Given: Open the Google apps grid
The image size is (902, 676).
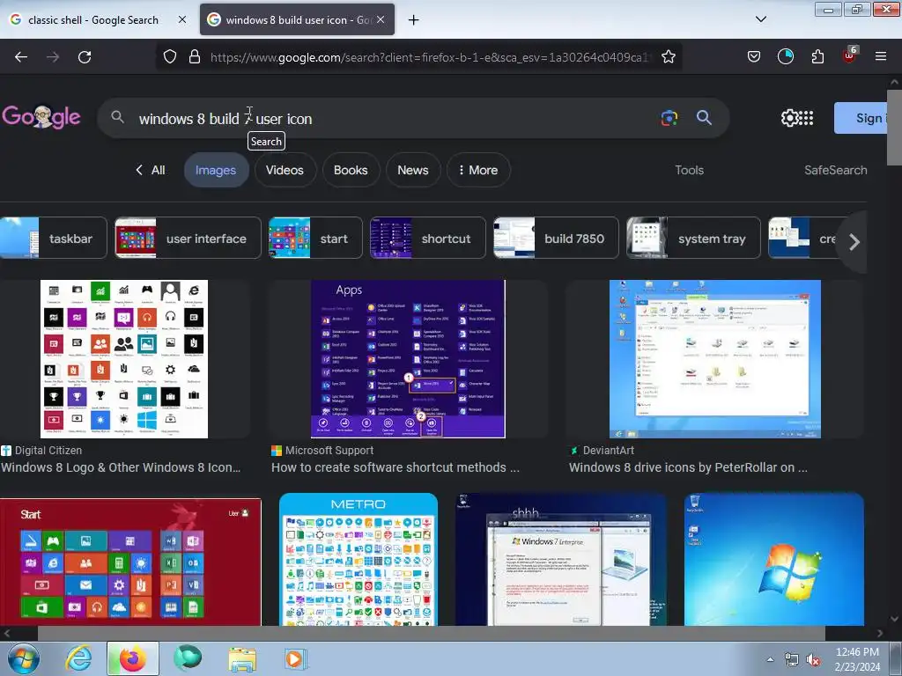Looking at the screenshot, I should pyautogui.click(x=807, y=118).
